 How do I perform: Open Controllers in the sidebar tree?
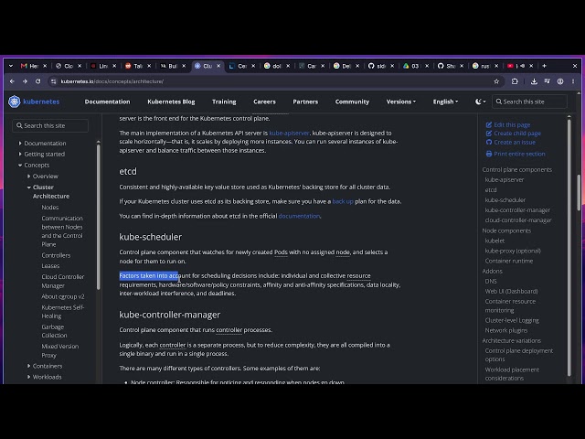[56, 255]
